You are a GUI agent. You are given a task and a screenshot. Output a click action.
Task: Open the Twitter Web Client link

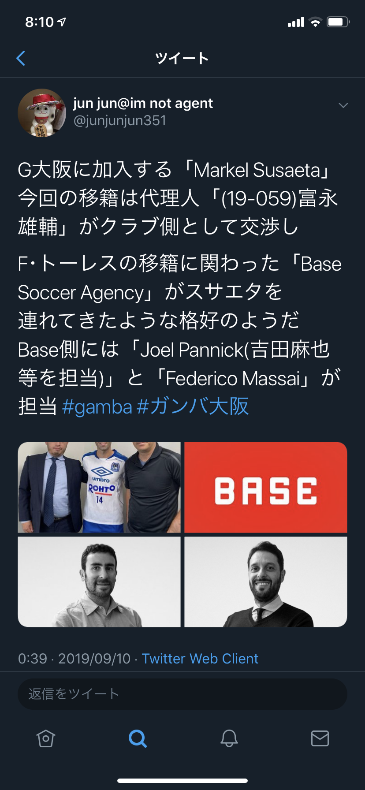click(200, 659)
